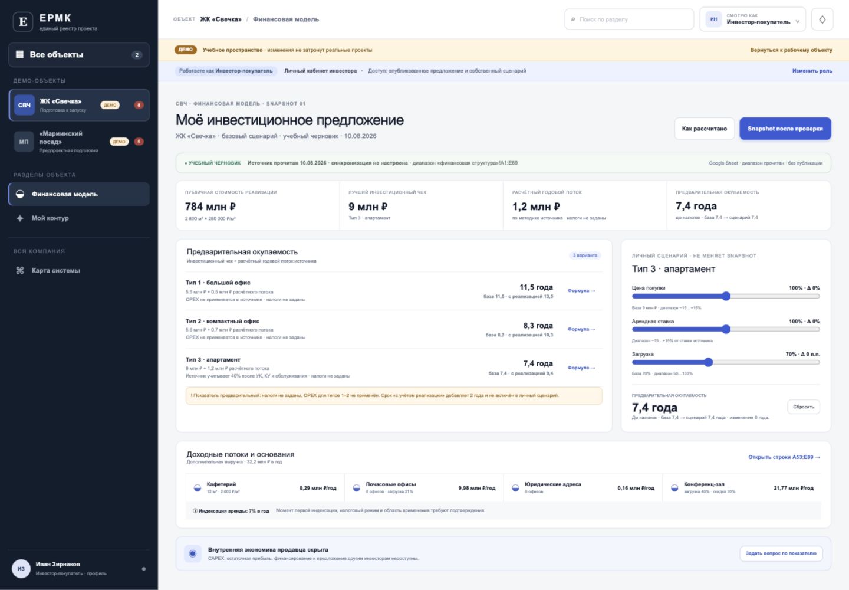849x590 pixels.
Task: Open Карта системы in the sidebar
Action: click(x=79, y=270)
